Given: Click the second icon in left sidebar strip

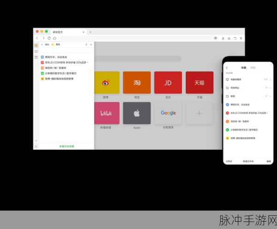Looking at the screenshot, I should click(36, 52).
